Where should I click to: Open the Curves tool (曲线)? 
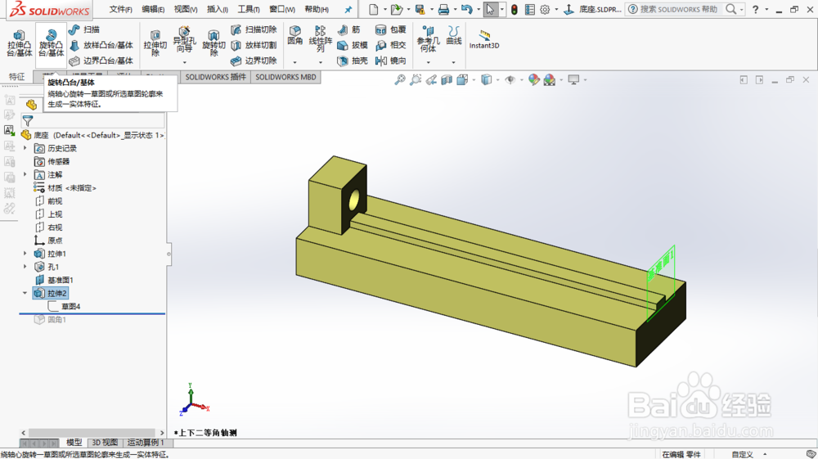click(454, 35)
